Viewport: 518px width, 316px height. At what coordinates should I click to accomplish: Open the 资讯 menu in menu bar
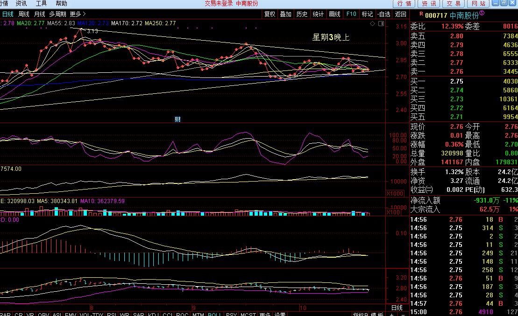(x=21, y=3)
